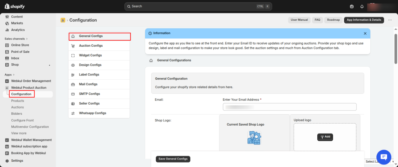Open the notifications bell icon
The width and height of the screenshot is (398, 167).
[362, 7]
